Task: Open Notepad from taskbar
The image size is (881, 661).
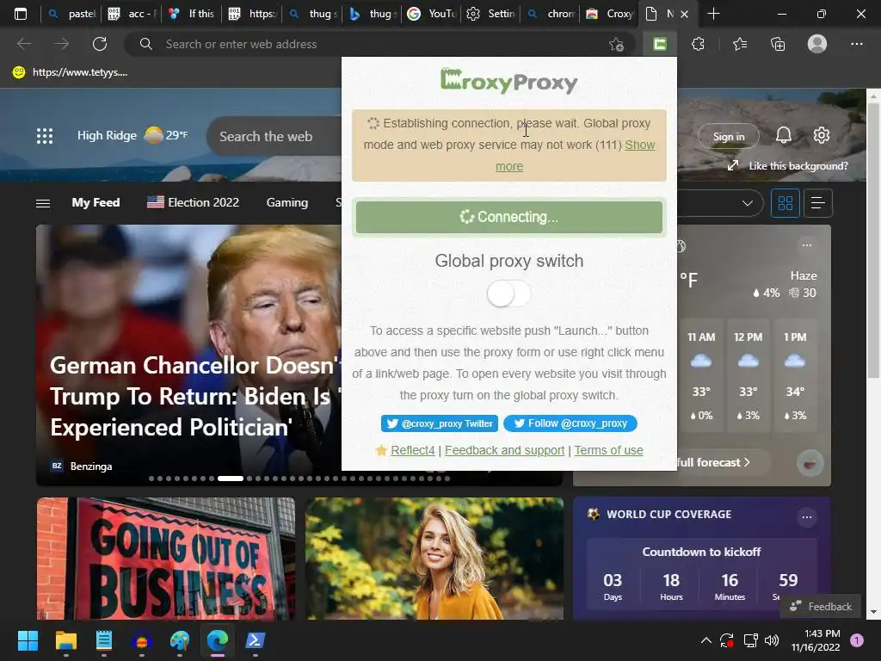Action: (104, 640)
